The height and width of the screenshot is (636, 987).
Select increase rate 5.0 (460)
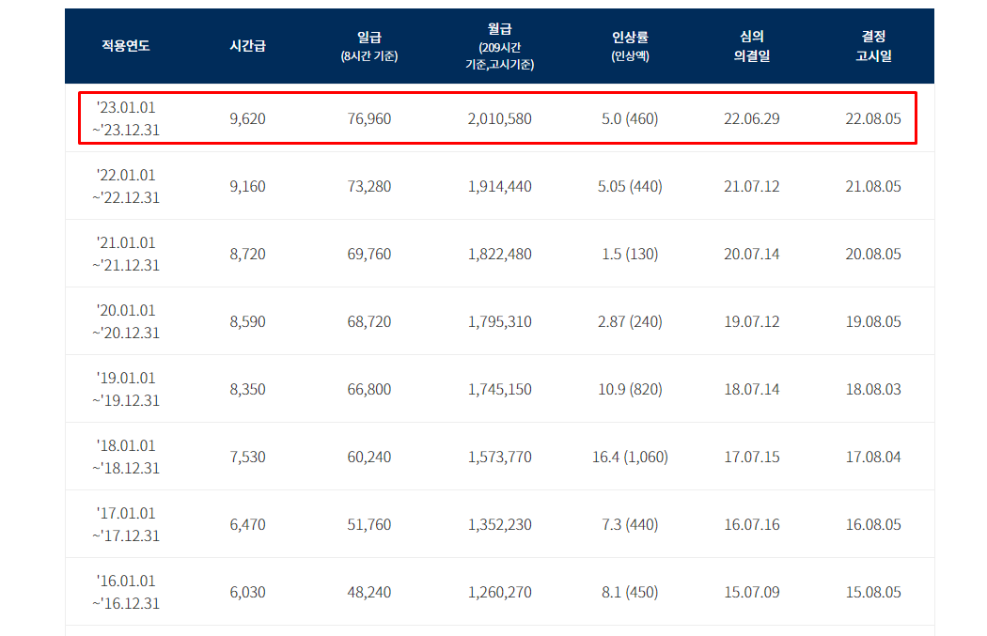click(x=630, y=119)
